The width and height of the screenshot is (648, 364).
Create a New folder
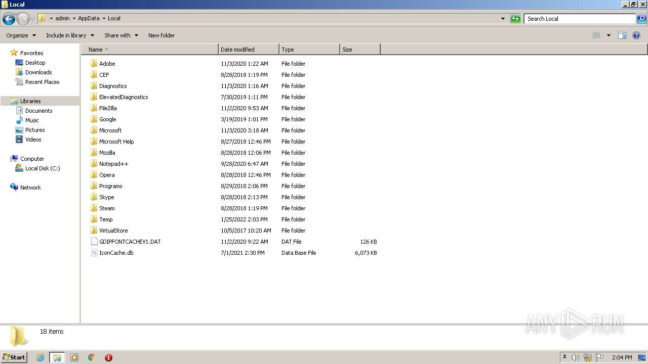(161, 35)
